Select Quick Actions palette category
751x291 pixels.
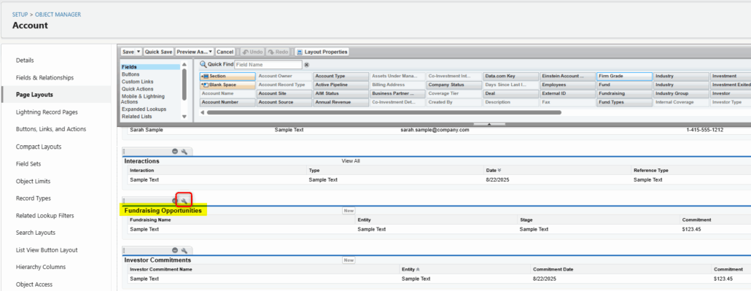(x=138, y=89)
